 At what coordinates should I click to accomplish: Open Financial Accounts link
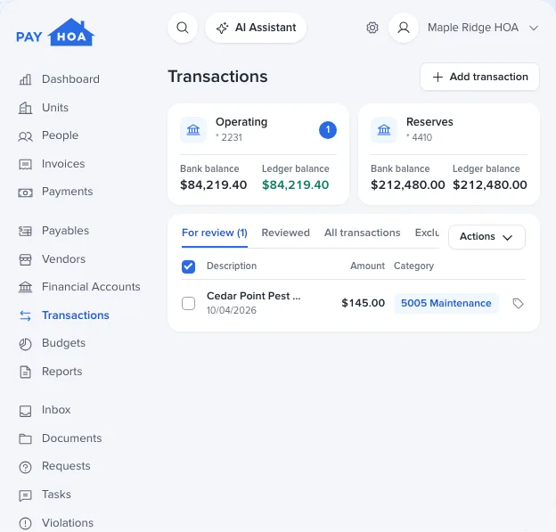point(91,287)
